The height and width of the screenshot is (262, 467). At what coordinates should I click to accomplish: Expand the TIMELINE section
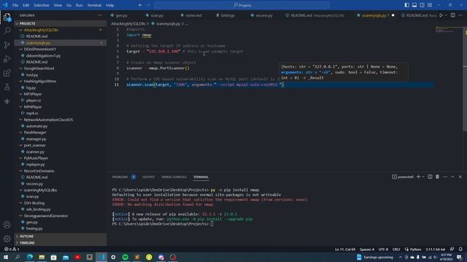61,243
